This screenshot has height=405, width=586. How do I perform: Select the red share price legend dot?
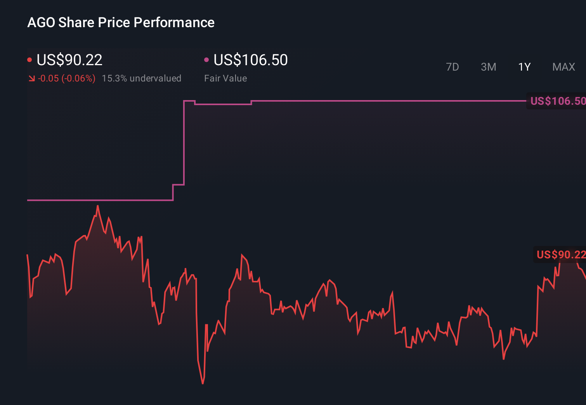click(x=29, y=59)
